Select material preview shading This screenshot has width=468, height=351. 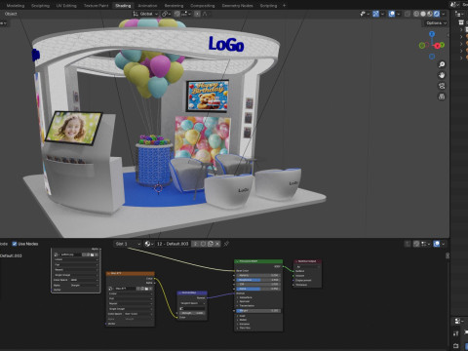(x=430, y=14)
